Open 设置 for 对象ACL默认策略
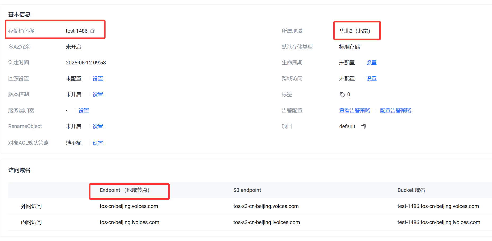Image resolution: width=492 pixels, height=241 pixels. pyautogui.click(x=98, y=143)
